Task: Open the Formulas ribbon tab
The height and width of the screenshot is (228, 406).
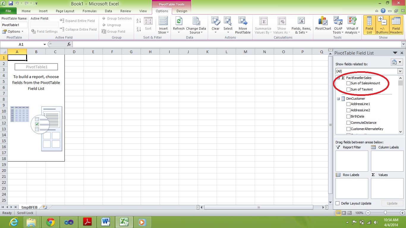Action: coord(89,11)
